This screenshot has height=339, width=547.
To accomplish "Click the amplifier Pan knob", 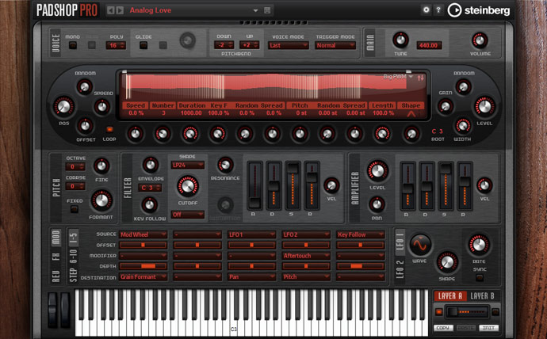I will pos(377,204).
